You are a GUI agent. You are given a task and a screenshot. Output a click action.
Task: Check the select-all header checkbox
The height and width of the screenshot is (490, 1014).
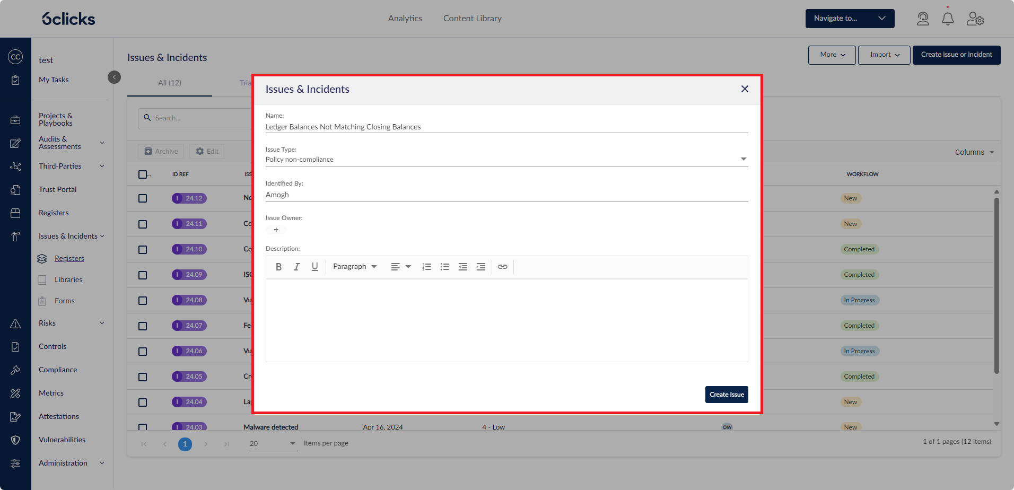pos(143,174)
